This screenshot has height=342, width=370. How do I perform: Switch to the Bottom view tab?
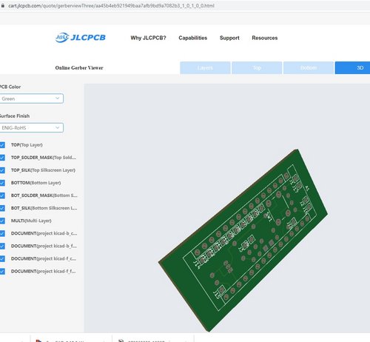(309, 68)
